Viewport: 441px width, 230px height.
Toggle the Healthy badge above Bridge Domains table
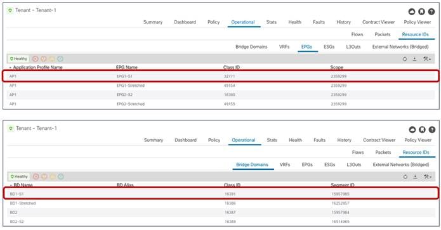(x=19, y=177)
